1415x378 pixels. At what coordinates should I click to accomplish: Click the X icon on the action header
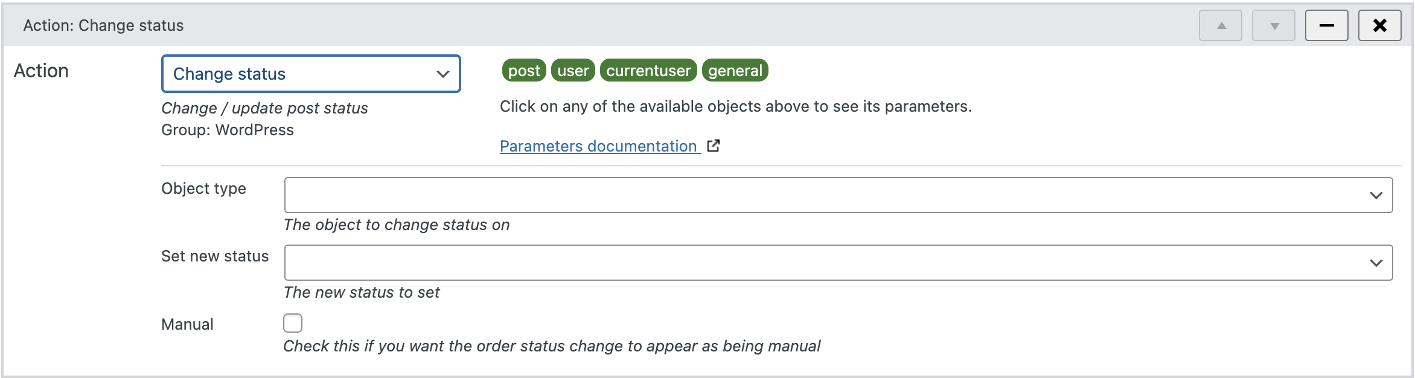(x=1380, y=25)
